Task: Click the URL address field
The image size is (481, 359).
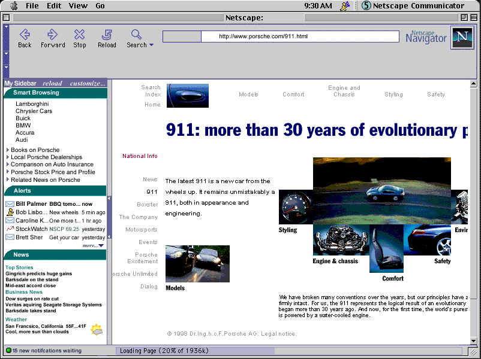Action: point(300,36)
